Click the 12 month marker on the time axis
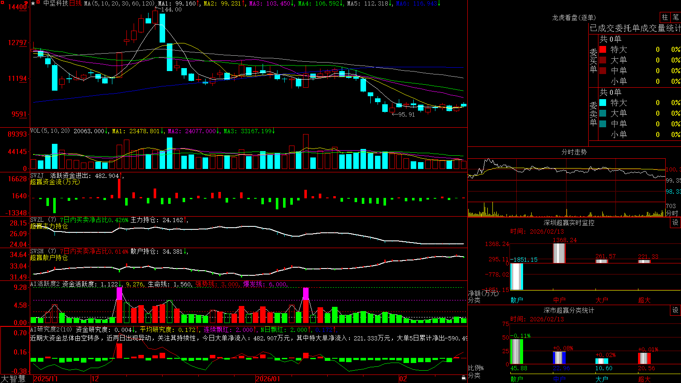Image resolution: width=681 pixels, height=383 pixels. point(95,379)
